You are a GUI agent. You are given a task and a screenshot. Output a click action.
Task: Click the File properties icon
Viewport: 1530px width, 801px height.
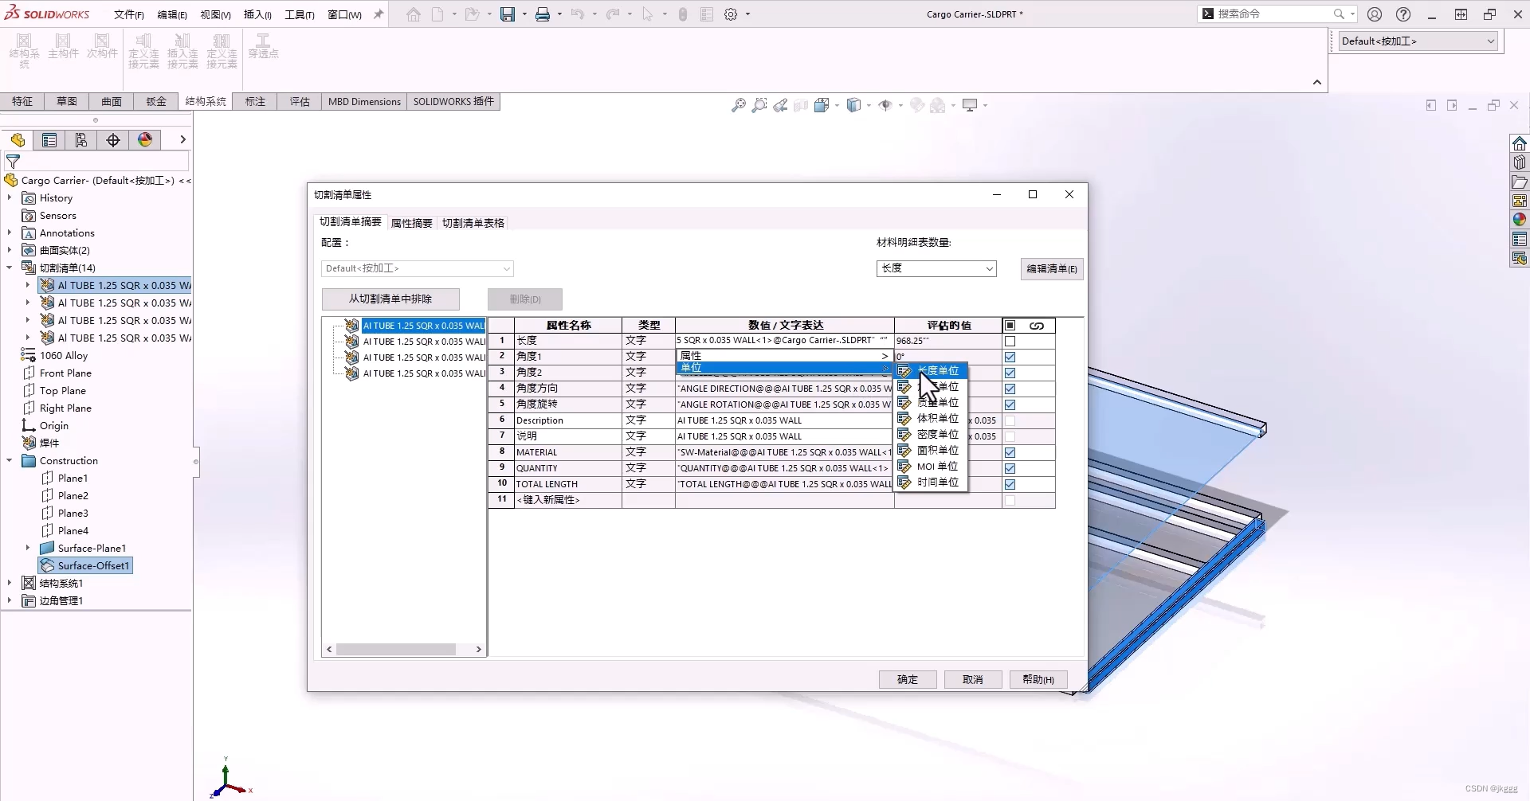point(707,14)
